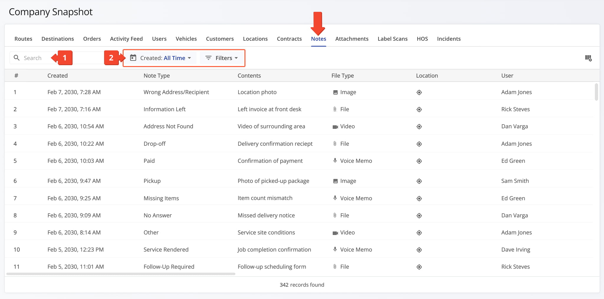This screenshot has height=299, width=604.
Task: Open location target for Drop-off row
Action: [419, 144]
